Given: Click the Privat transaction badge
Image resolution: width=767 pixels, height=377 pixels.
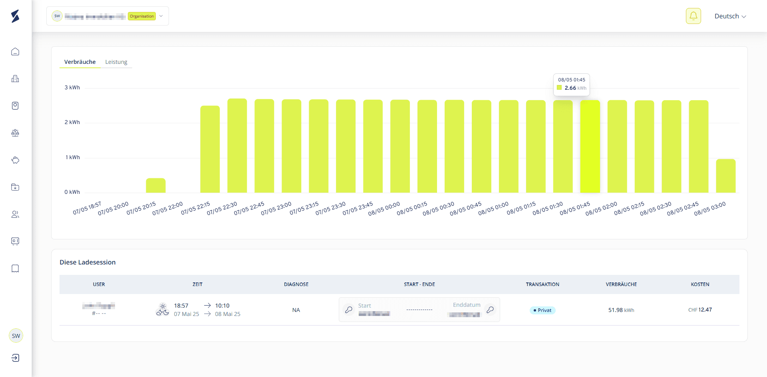Looking at the screenshot, I should click(x=542, y=310).
